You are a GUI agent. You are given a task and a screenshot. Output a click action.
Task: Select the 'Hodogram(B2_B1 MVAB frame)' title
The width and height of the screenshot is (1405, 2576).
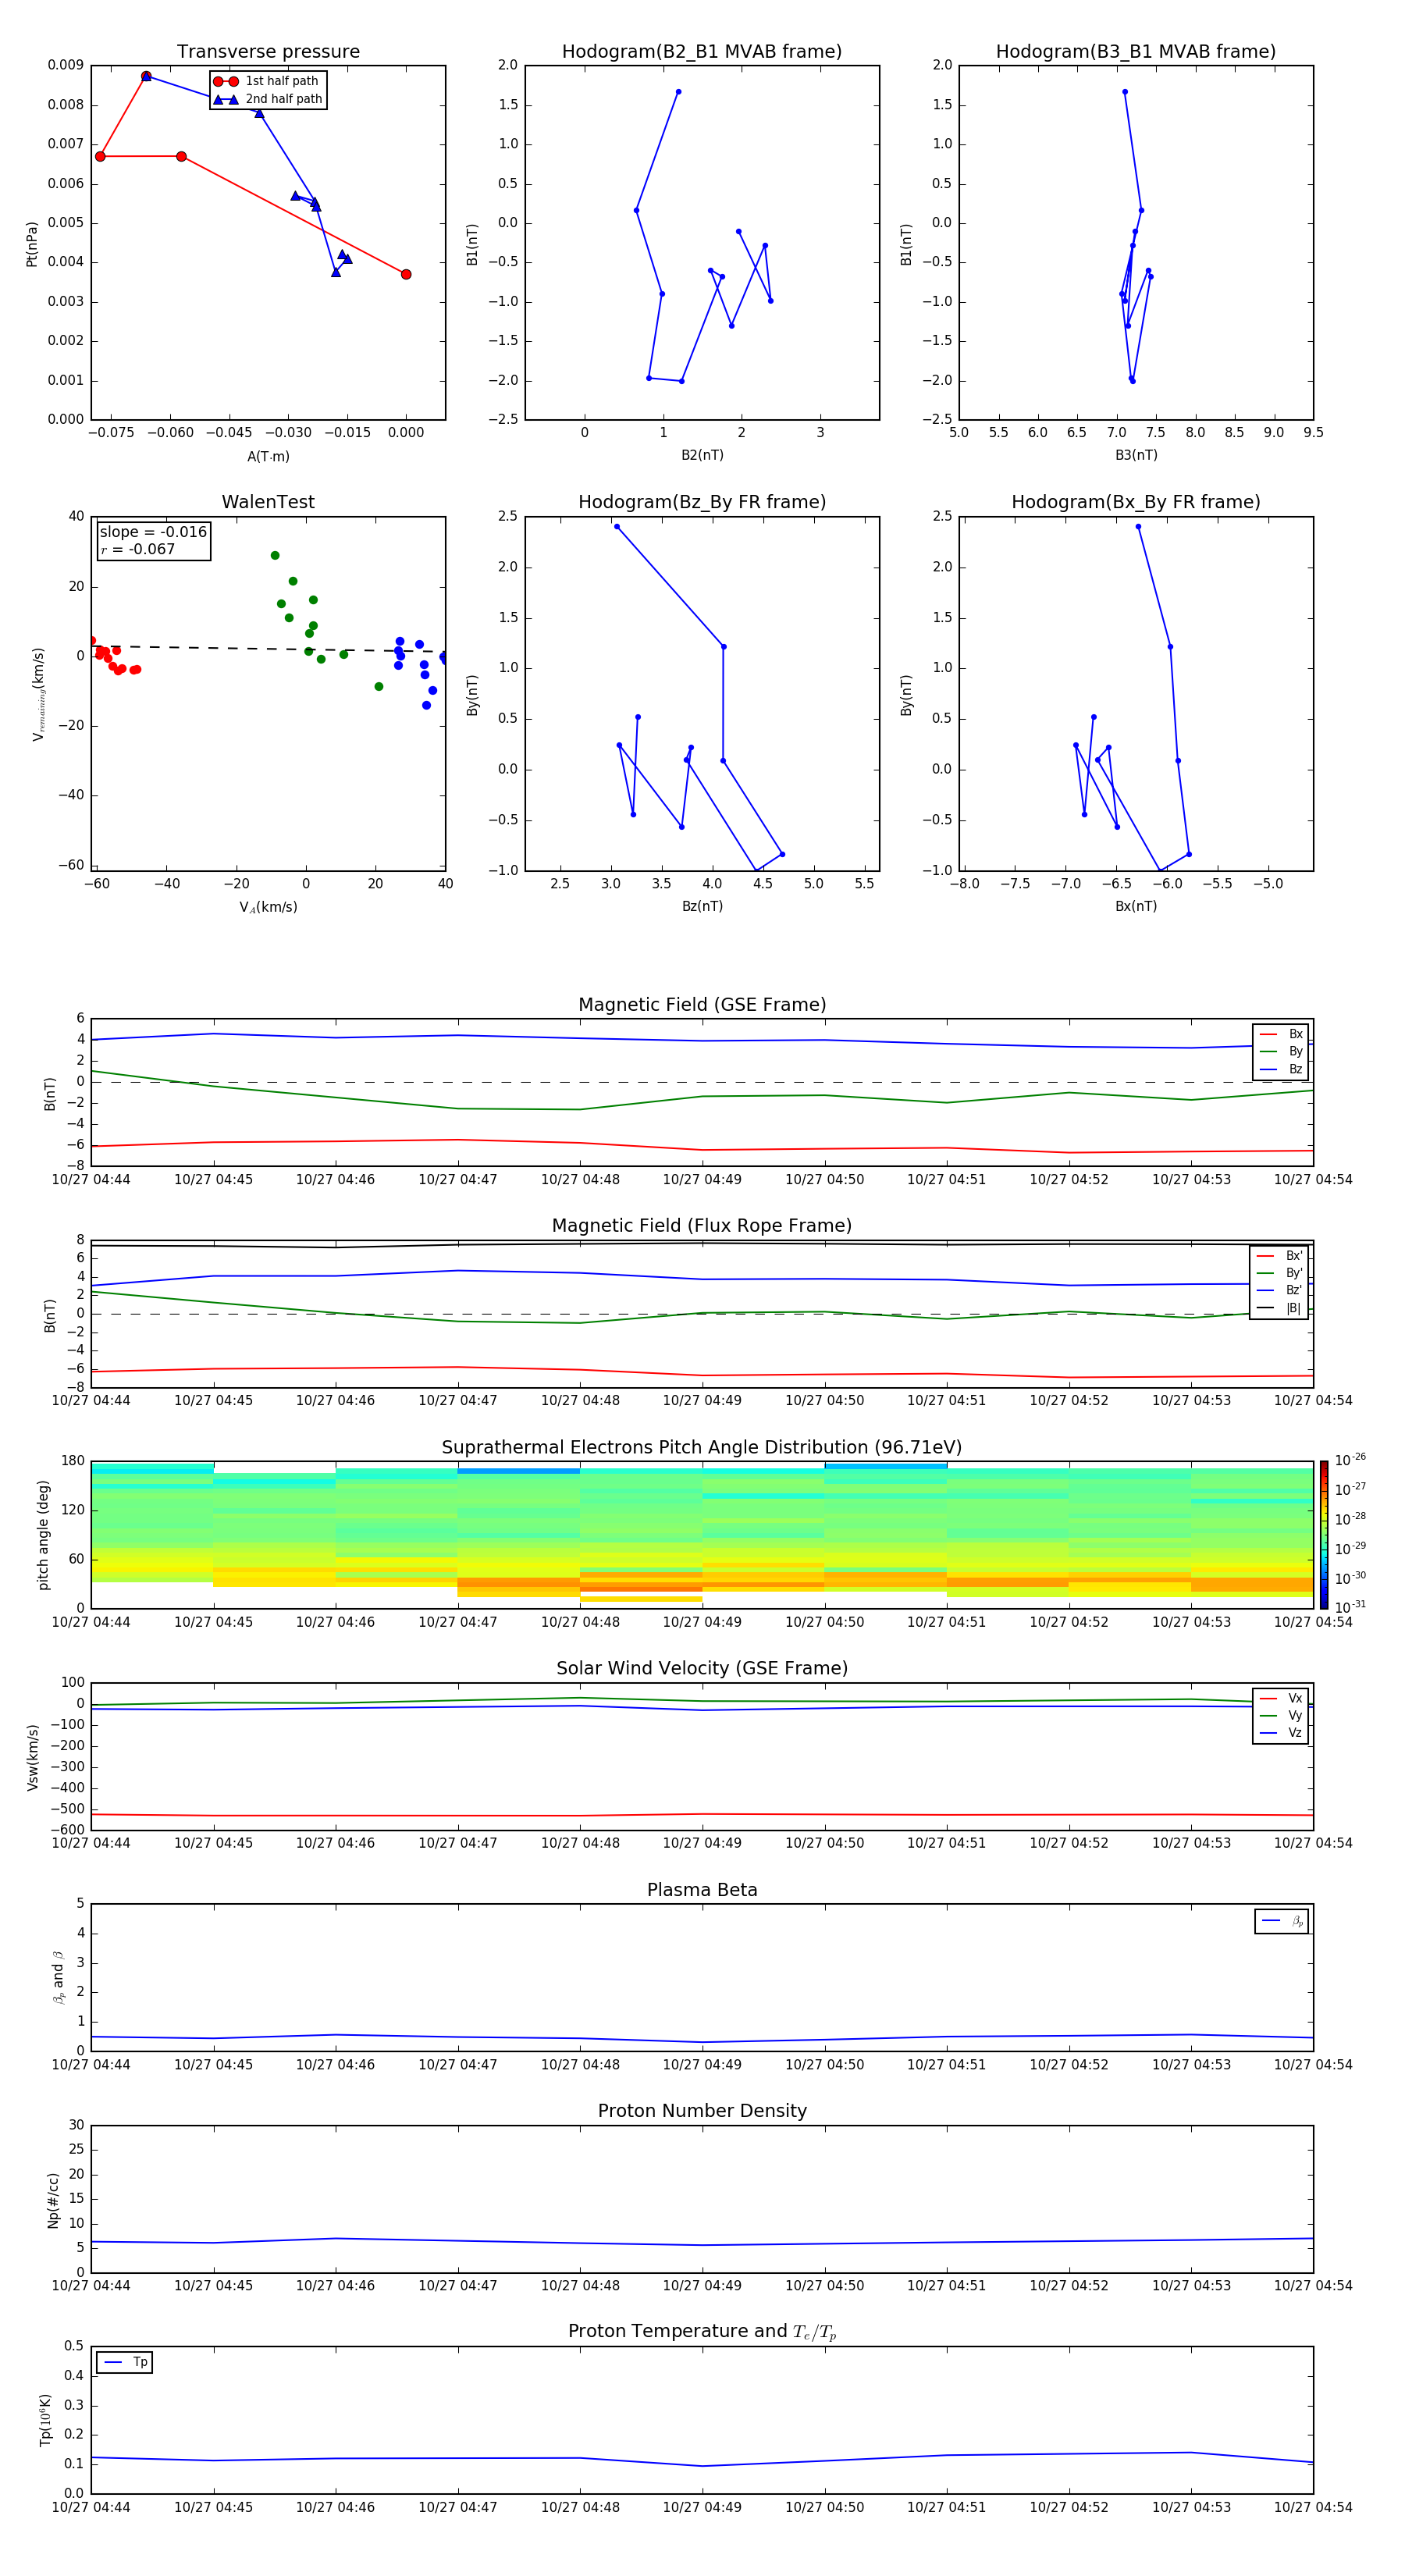(702, 52)
